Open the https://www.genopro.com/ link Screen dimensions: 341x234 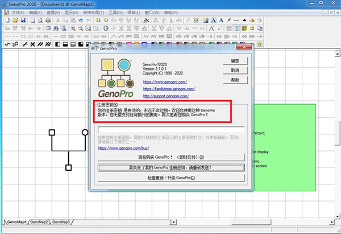[x=165, y=82]
